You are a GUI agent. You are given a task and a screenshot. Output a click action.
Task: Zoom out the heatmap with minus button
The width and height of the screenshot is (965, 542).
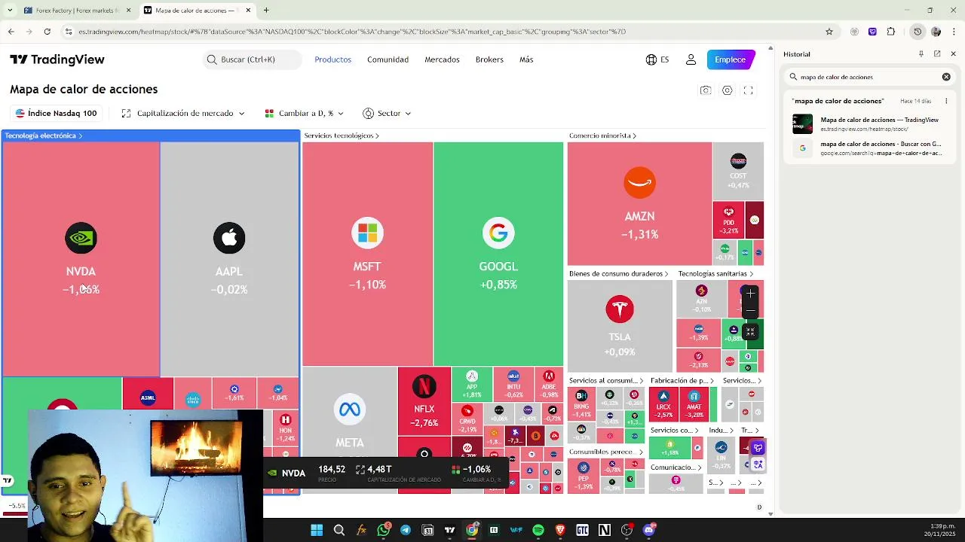750,309
